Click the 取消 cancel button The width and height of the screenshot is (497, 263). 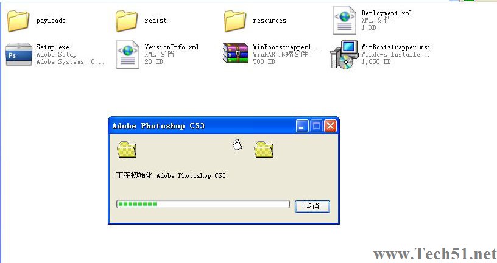(x=312, y=206)
